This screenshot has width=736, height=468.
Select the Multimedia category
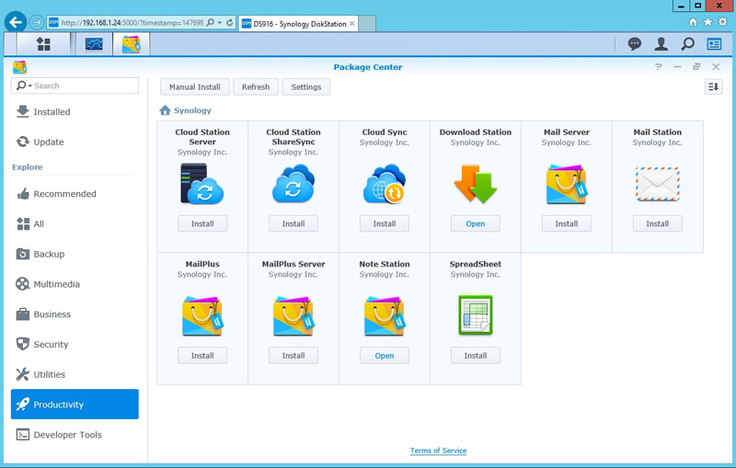pos(75,284)
